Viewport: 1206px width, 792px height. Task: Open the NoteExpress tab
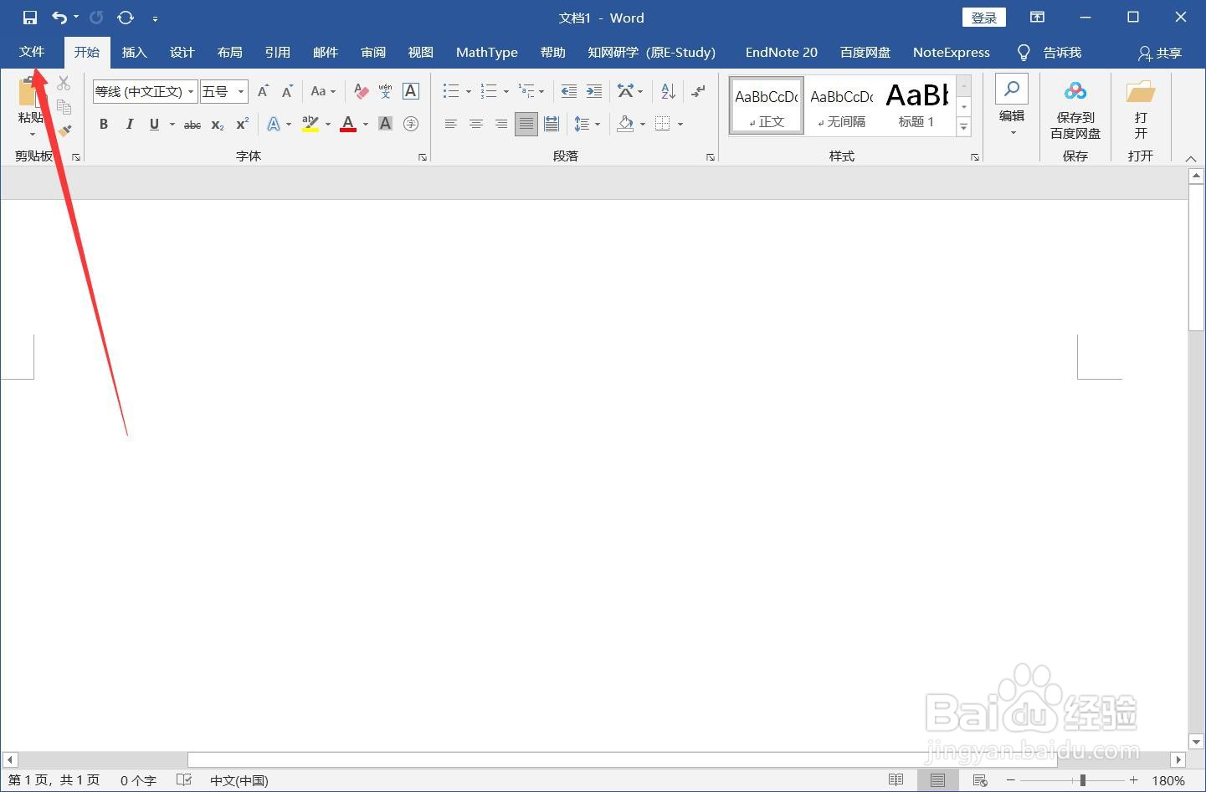click(952, 52)
